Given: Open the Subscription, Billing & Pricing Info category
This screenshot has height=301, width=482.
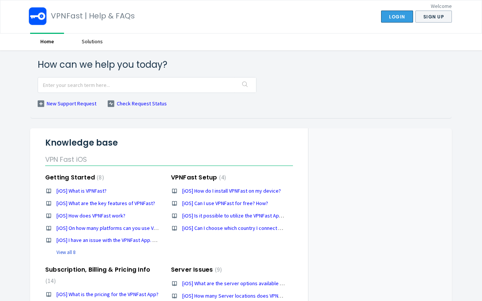Looking at the screenshot, I should pos(98,270).
